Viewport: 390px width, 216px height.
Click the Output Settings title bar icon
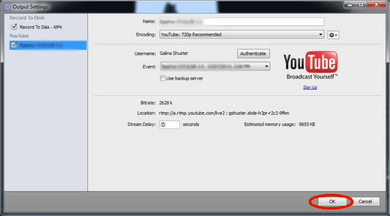click(8, 7)
